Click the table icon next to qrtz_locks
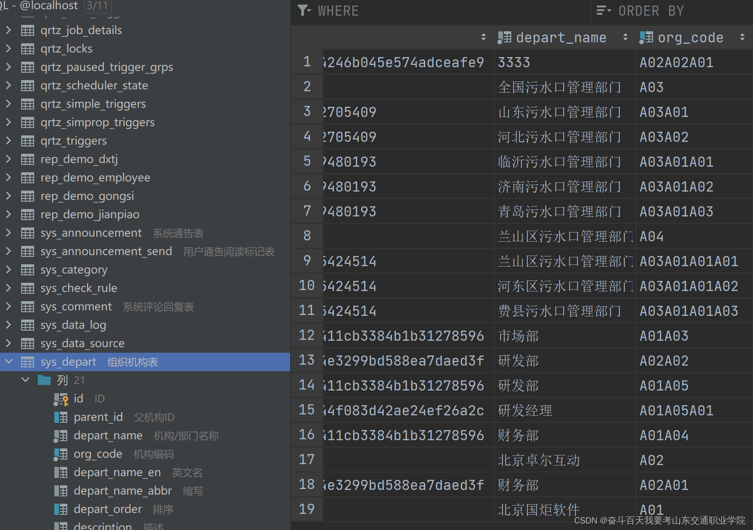Viewport: 753px width, 530px height. [x=28, y=49]
